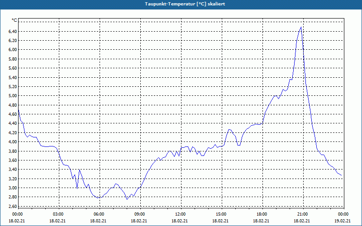This screenshot has width=362, height=226.
Task: Click the 4,80 y-axis label
Action: click(13, 105)
